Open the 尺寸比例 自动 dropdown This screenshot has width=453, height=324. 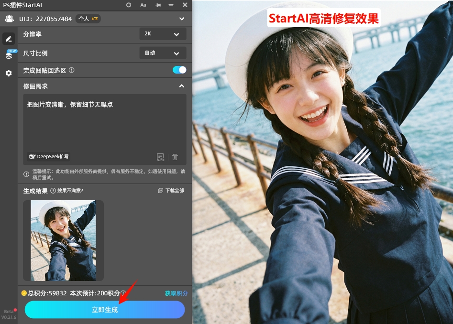pos(163,53)
